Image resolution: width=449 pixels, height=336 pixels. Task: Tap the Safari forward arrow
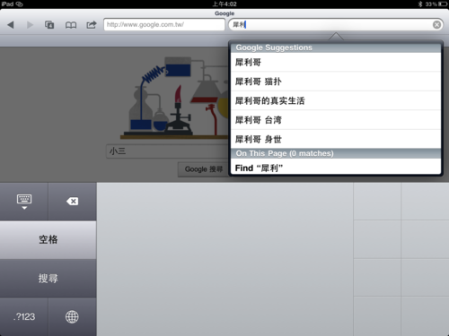click(30, 25)
